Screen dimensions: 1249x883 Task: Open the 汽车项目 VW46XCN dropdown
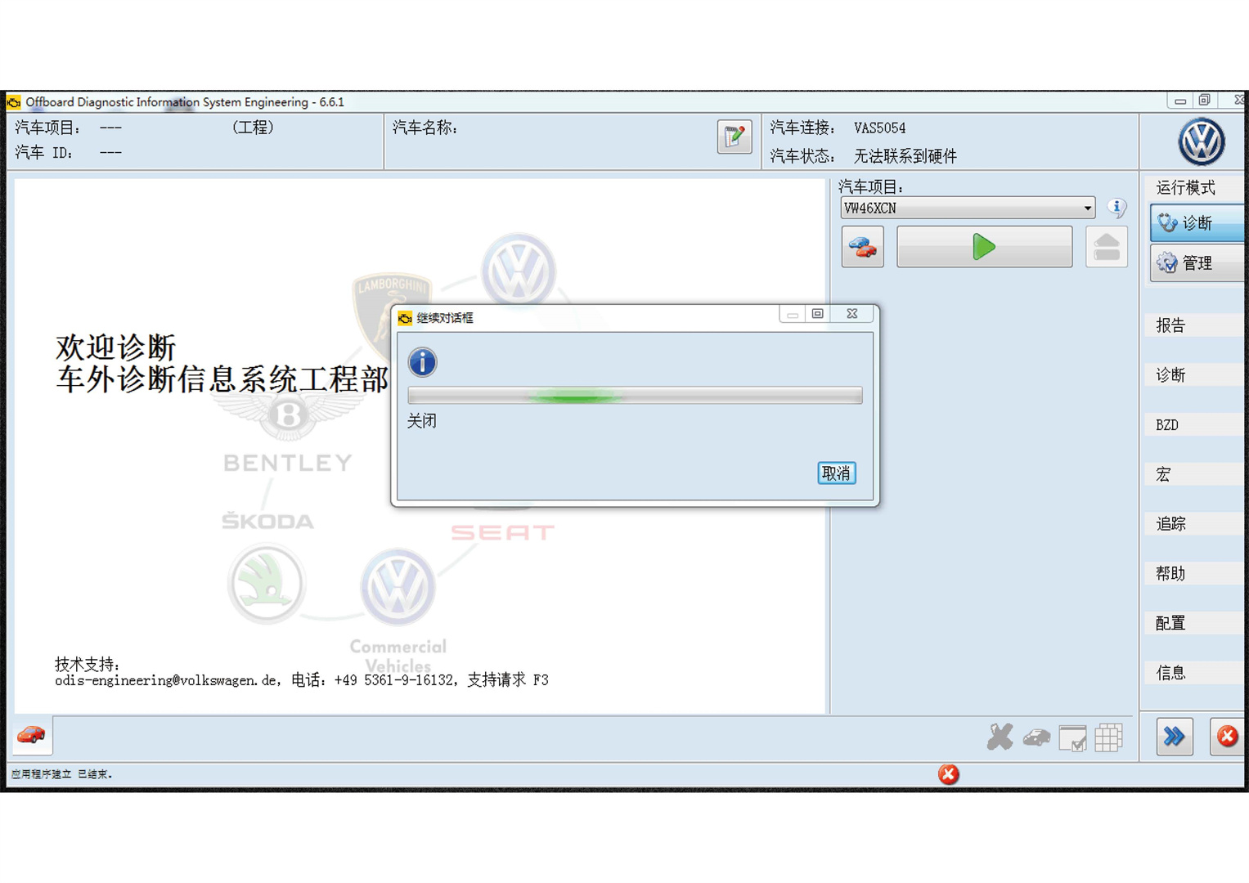pos(968,208)
